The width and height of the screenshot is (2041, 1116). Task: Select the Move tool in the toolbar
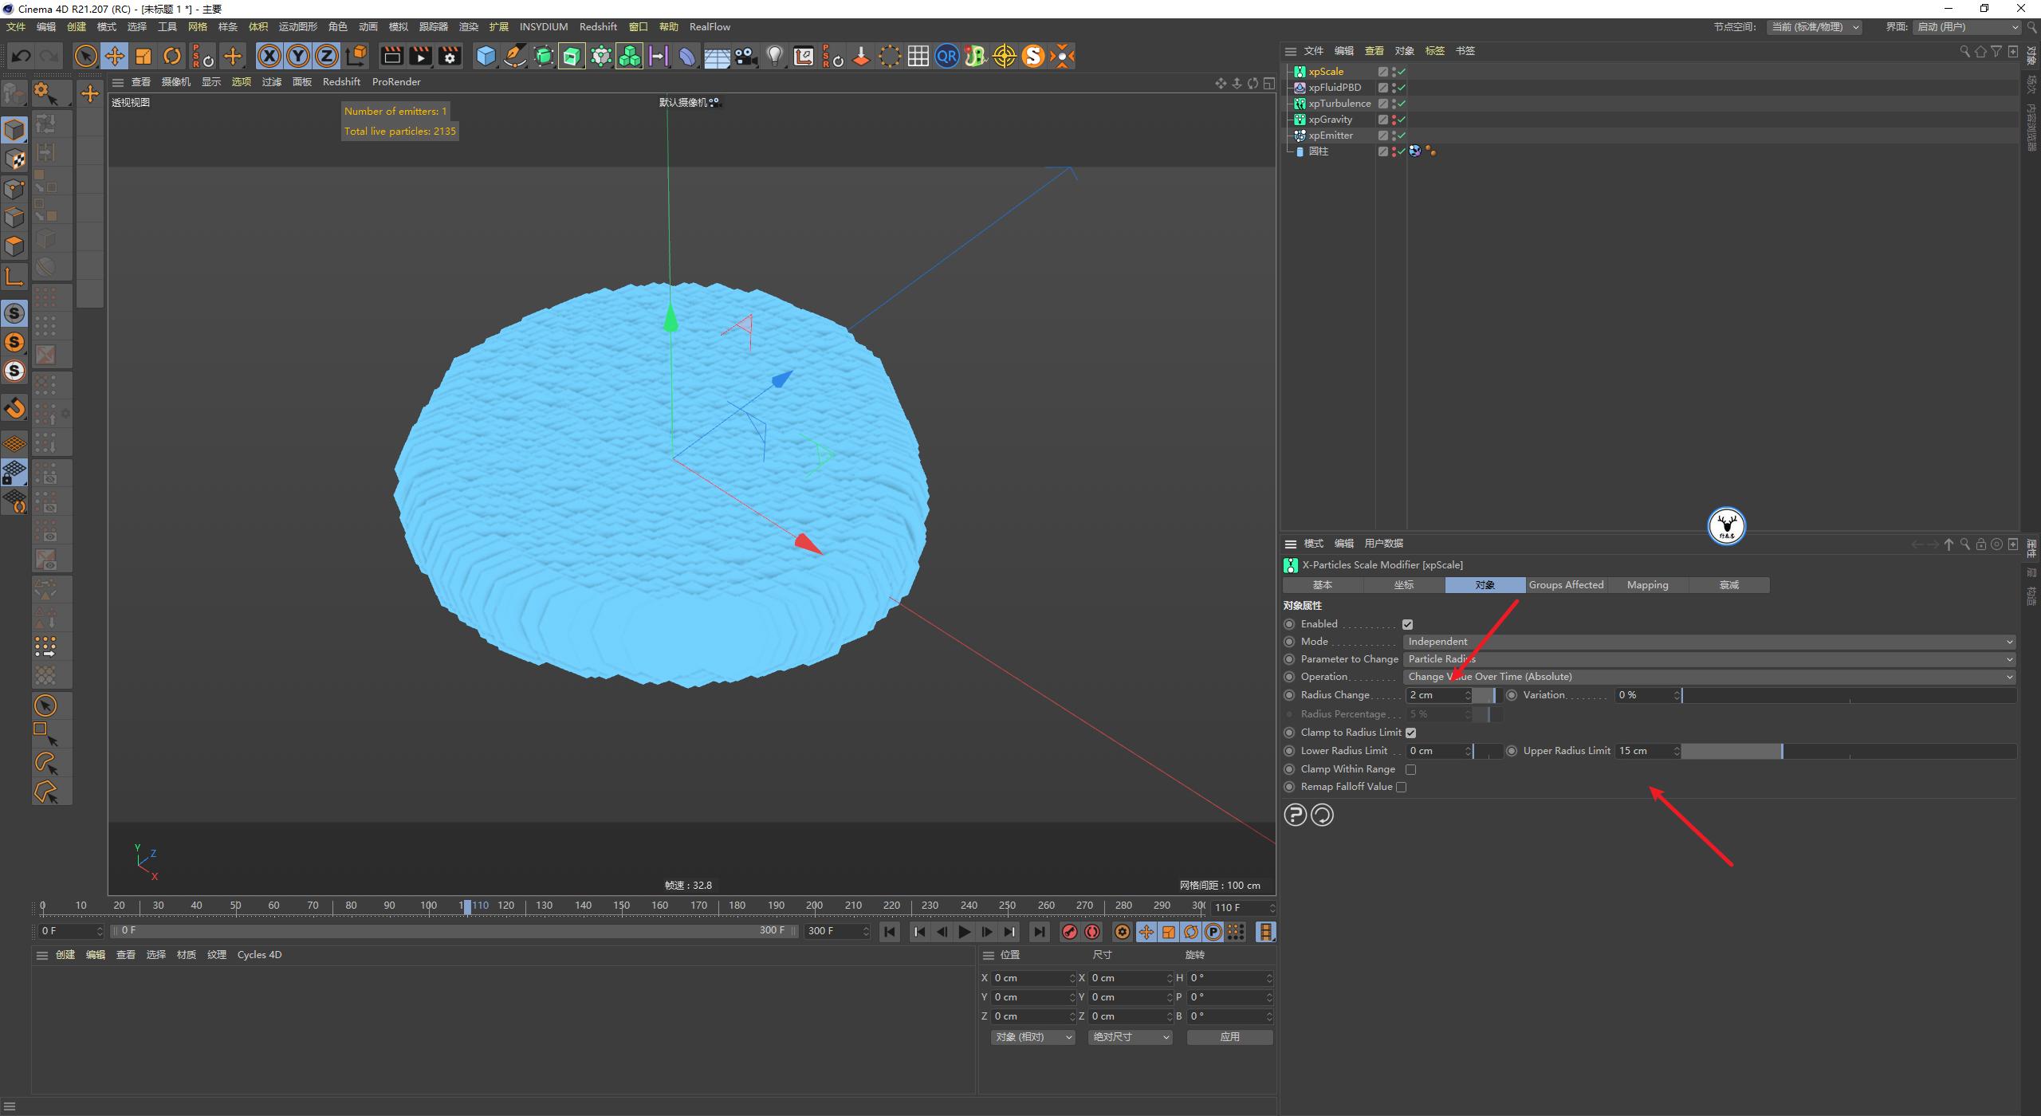(x=115, y=56)
